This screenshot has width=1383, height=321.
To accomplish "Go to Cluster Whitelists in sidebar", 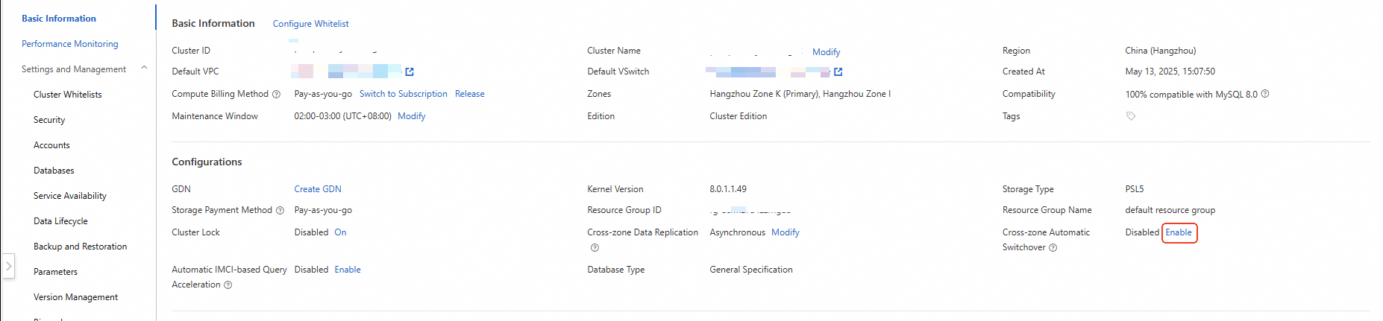I will 67,95.
